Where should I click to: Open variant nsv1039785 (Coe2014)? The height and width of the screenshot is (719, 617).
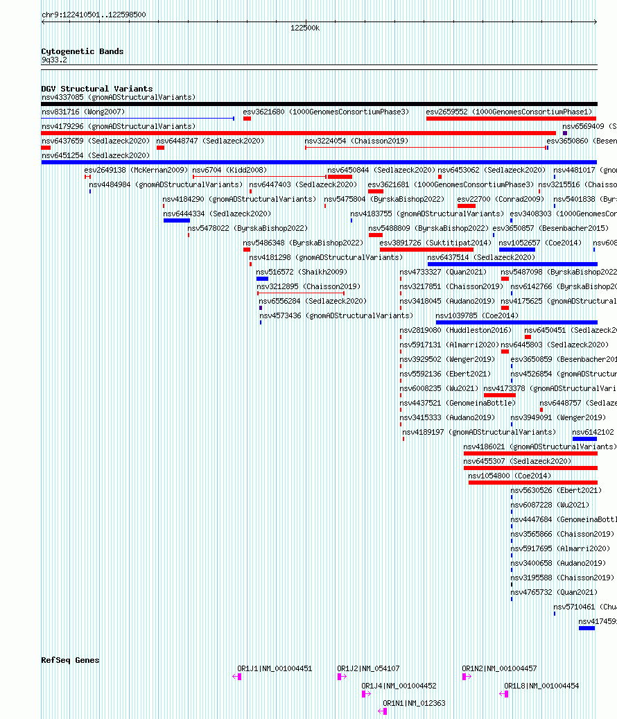coord(477,316)
